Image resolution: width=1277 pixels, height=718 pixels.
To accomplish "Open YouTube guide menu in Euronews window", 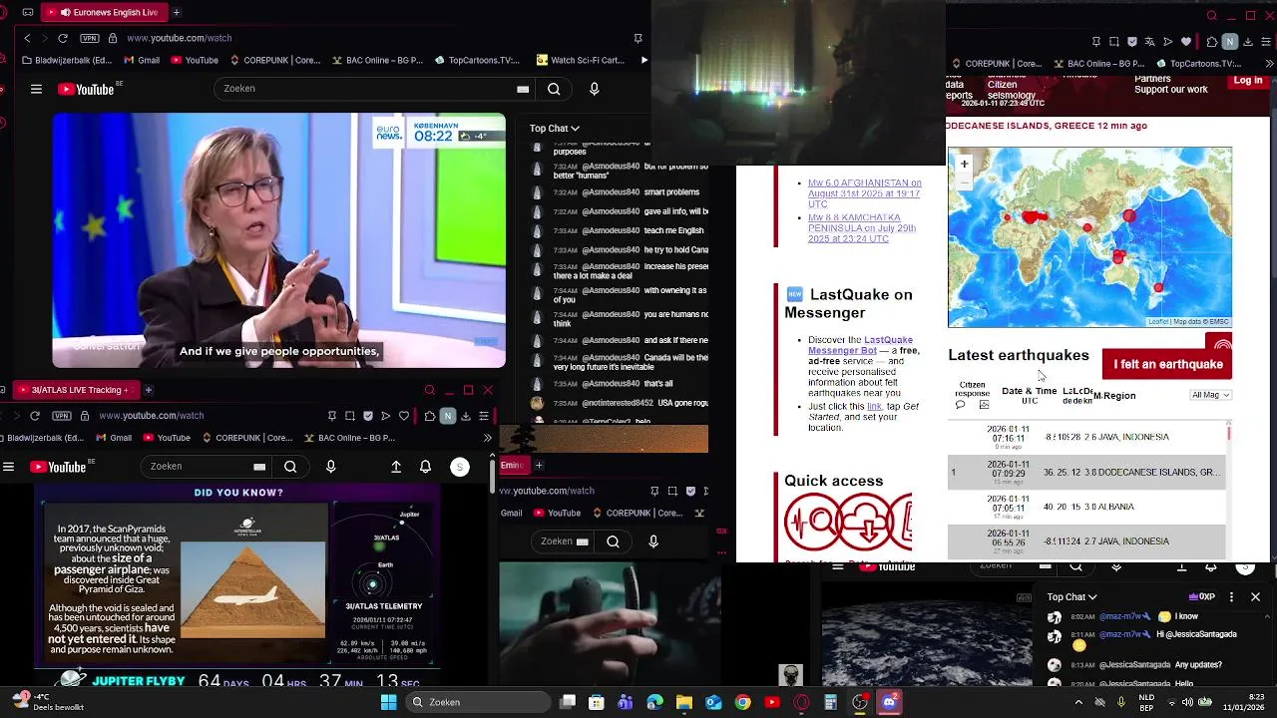I will coord(36,89).
